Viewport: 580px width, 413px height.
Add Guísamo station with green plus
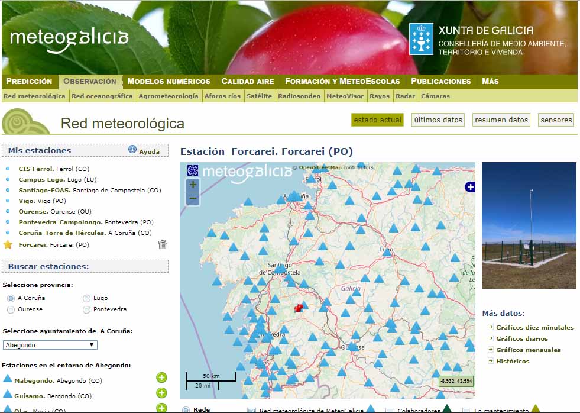click(x=161, y=393)
